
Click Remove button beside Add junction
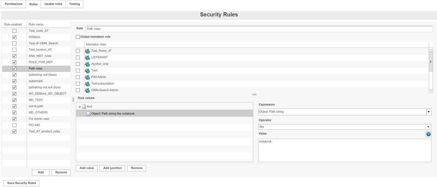pos(137,168)
